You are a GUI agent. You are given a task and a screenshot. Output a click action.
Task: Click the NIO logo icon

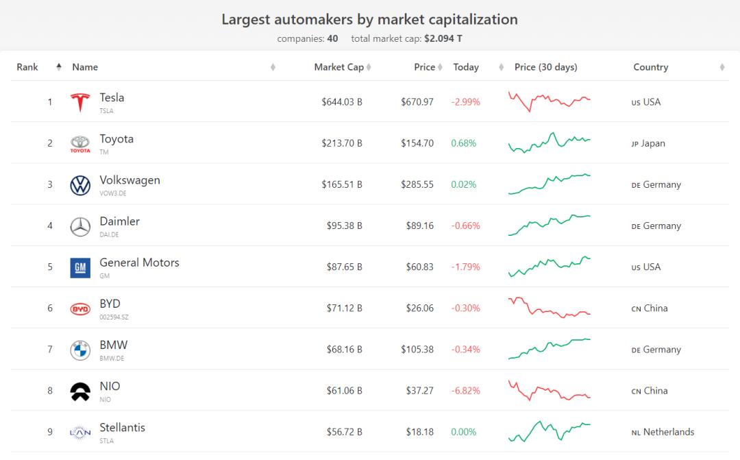point(80,391)
